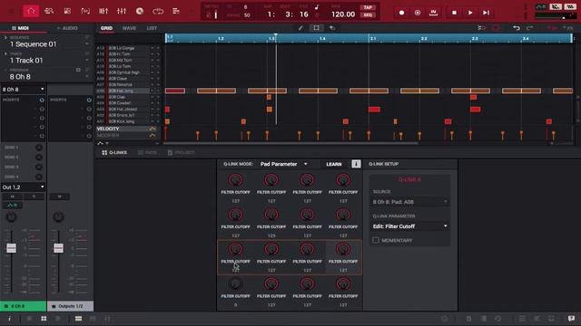Switch to the AUDIO tracks tab

click(x=67, y=28)
